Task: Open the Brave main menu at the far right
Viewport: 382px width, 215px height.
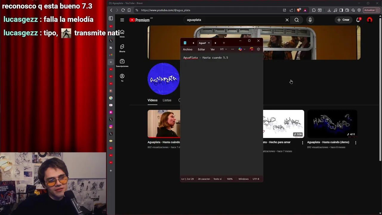Action: pos(378,10)
